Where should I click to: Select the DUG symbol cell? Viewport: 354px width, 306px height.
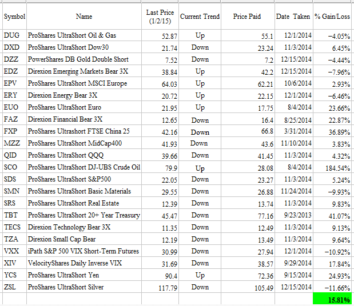click(14, 35)
